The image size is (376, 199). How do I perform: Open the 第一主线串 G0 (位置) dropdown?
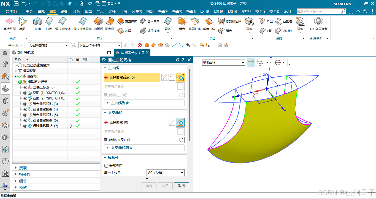point(165,173)
